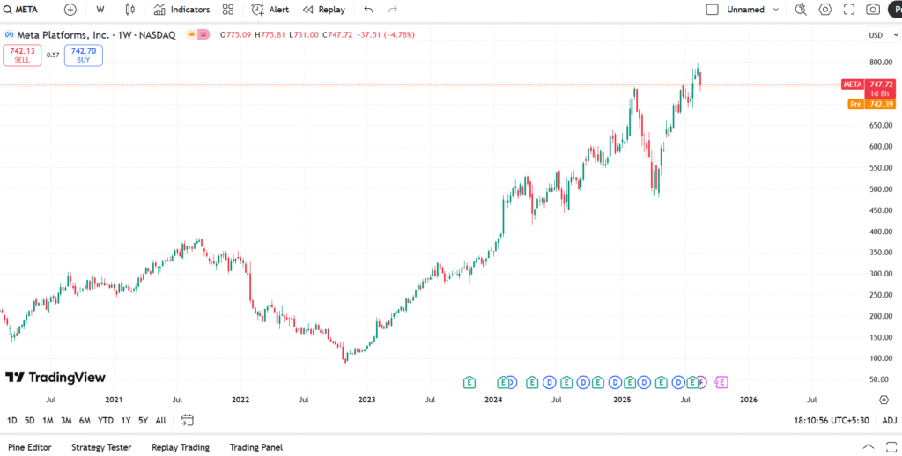Maximize the bottom panel icon
902x456 pixels.
coord(891,447)
